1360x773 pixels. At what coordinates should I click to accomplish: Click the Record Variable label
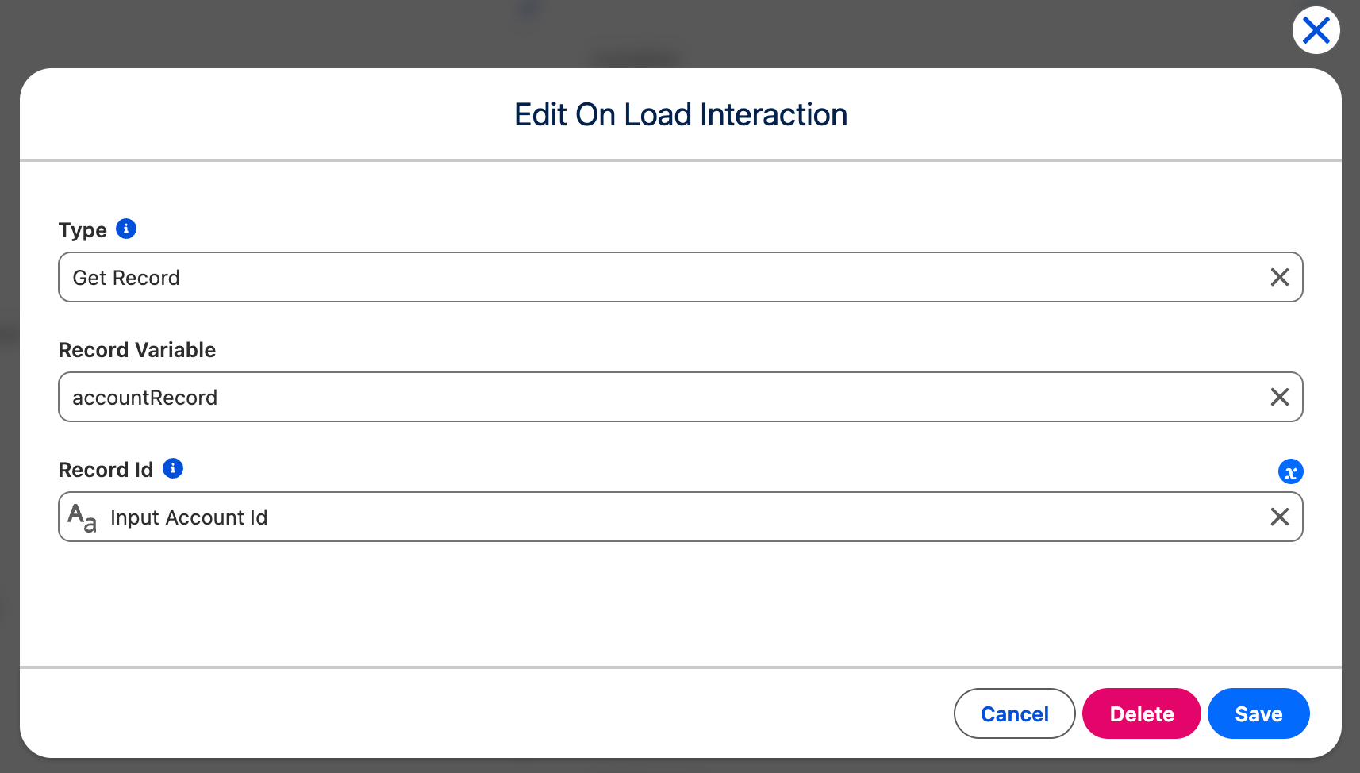(x=137, y=350)
